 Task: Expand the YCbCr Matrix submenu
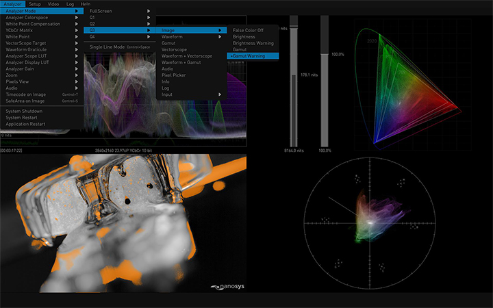[x=22, y=30]
